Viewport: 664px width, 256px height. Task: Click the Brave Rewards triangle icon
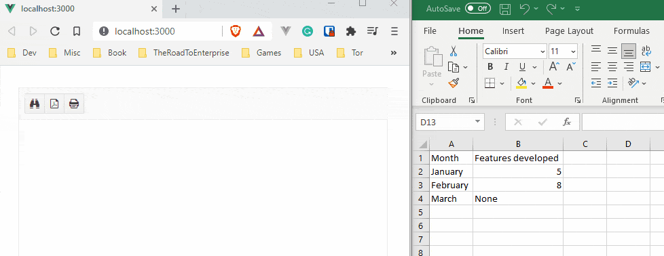coord(258,31)
